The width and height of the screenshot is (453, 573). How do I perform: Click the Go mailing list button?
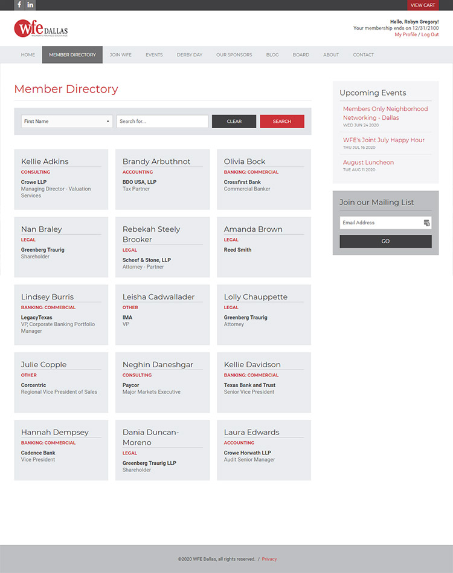pyautogui.click(x=385, y=241)
